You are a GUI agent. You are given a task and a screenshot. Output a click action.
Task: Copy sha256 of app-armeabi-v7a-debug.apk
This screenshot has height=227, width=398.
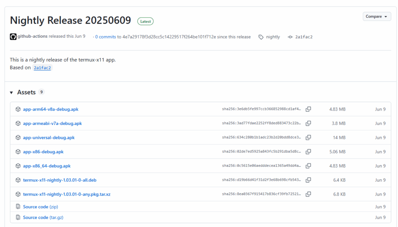tap(308, 123)
